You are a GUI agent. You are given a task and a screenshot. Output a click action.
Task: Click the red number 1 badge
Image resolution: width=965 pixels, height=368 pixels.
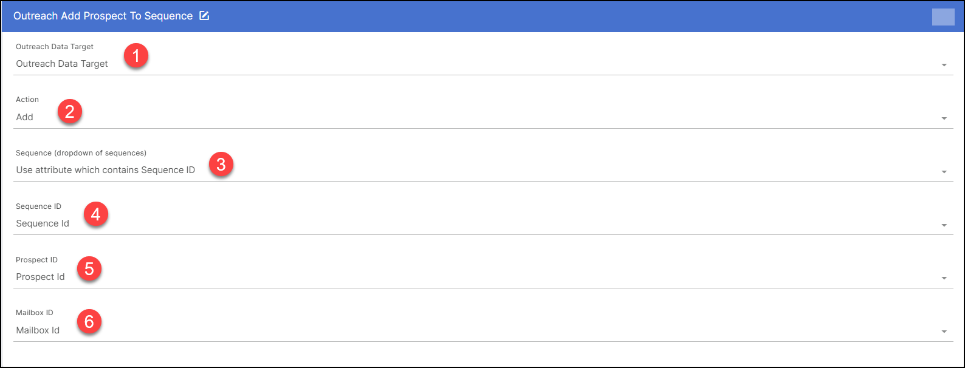click(x=136, y=56)
